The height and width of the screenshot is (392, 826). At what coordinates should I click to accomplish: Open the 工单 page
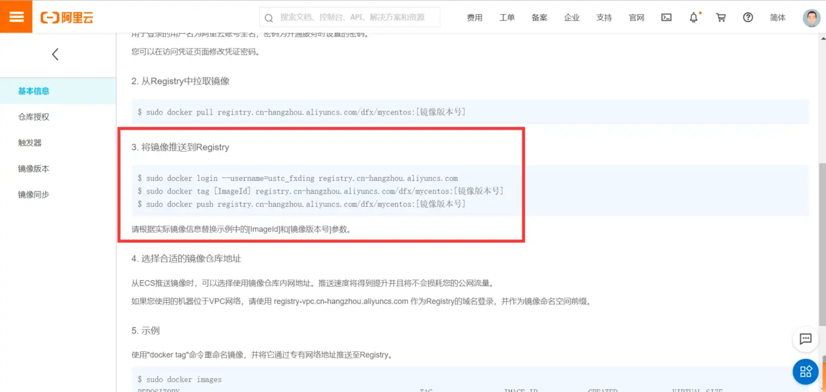tap(507, 17)
